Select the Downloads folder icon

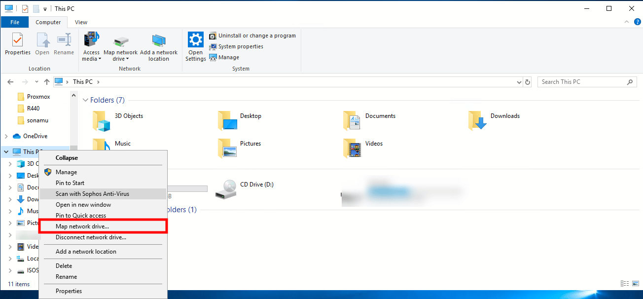click(478, 120)
